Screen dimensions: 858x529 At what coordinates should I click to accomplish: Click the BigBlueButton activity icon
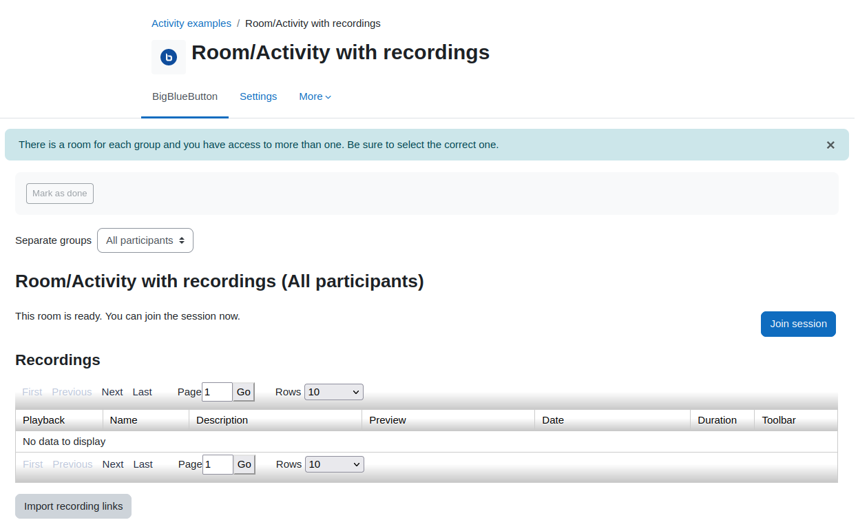click(169, 57)
